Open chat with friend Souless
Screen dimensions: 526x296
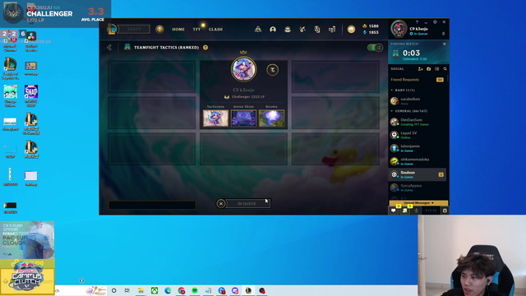[x=418, y=174]
